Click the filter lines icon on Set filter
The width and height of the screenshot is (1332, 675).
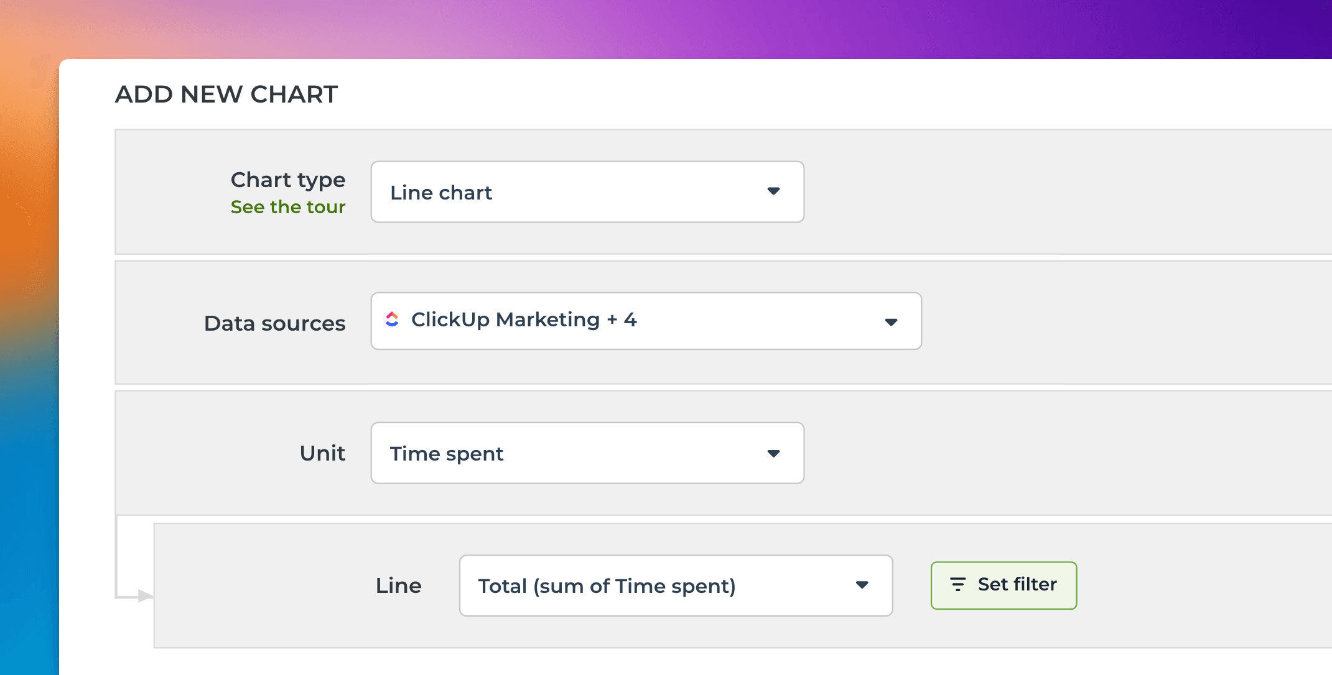point(957,584)
